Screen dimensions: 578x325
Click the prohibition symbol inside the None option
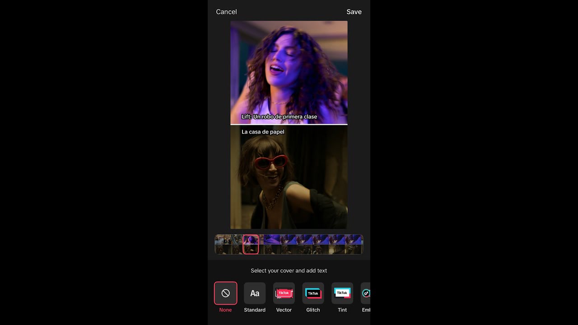pyautogui.click(x=225, y=293)
